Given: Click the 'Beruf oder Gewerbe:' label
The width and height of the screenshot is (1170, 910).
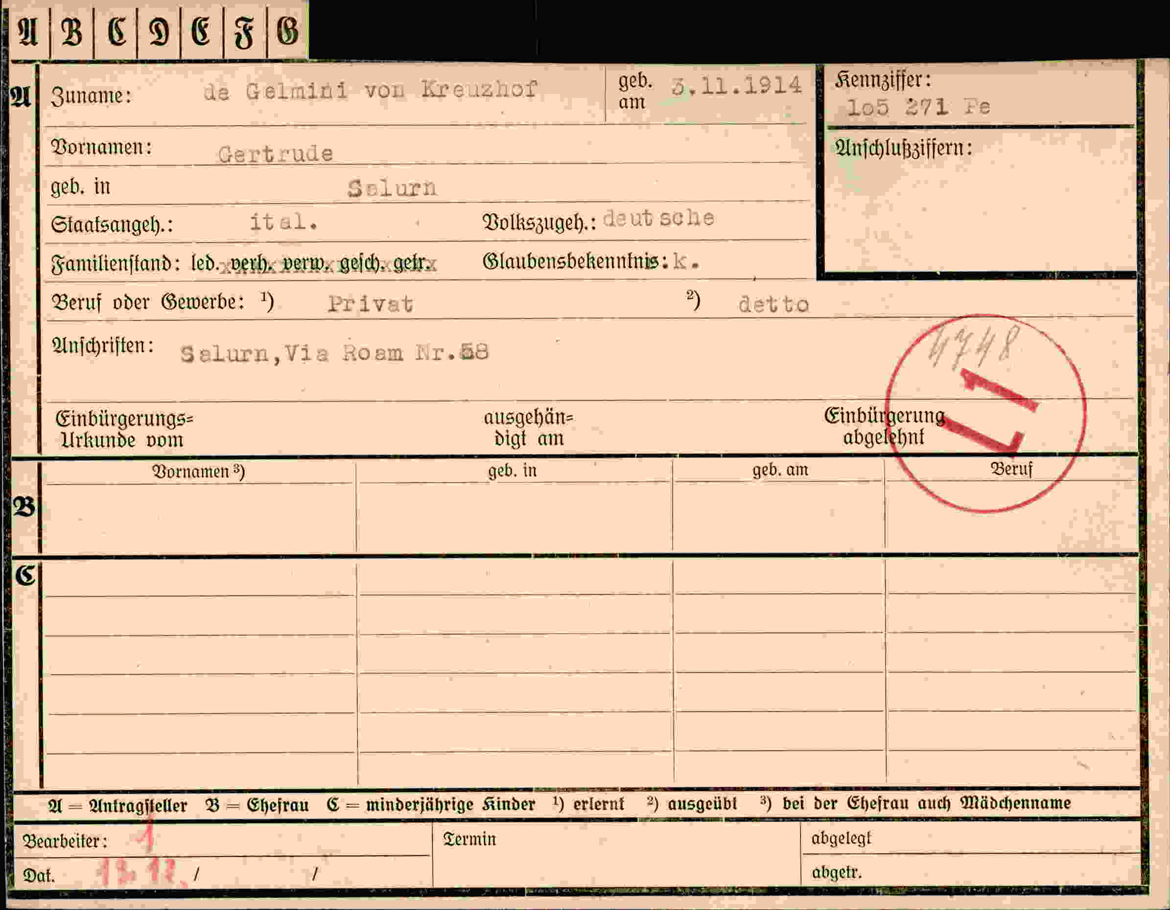Looking at the screenshot, I should (x=148, y=302).
